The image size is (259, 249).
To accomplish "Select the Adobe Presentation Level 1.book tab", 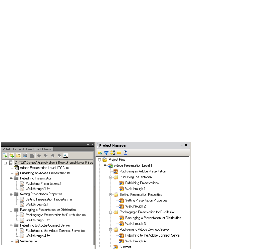I will pyautogui.click(x=27, y=149).
